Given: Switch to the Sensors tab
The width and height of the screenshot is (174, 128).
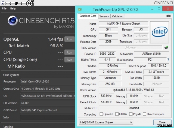Looking at the screenshot, I should (104, 16).
